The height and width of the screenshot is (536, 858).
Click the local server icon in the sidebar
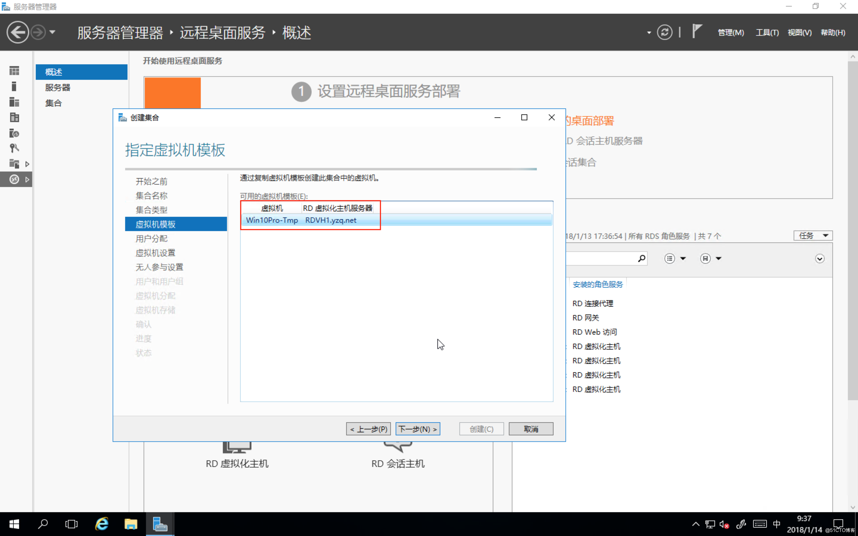point(14,86)
